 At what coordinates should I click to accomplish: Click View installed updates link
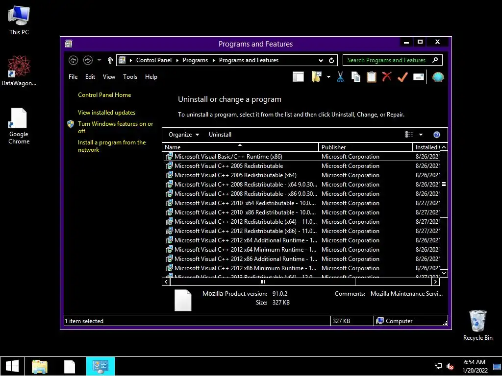click(x=106, y=113)
